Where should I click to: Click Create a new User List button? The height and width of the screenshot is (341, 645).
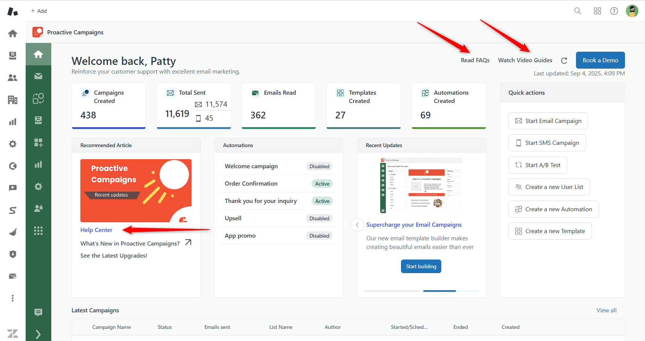(x=549, y=187)
